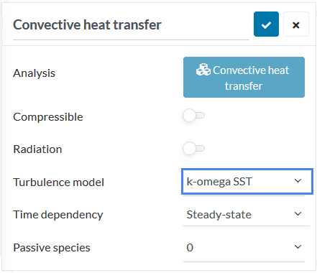Click the Passive species value 0
317x273 pixels.
click(190, 248)
